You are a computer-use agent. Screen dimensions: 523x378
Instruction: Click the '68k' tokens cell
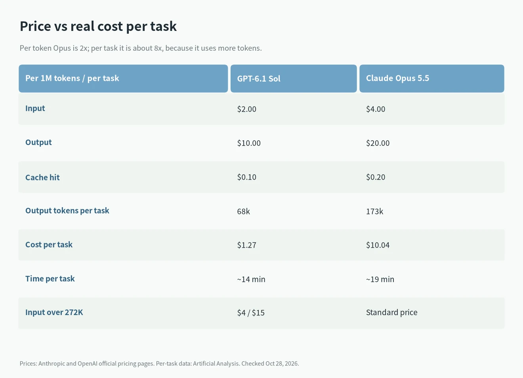click(x=243, y=211)
